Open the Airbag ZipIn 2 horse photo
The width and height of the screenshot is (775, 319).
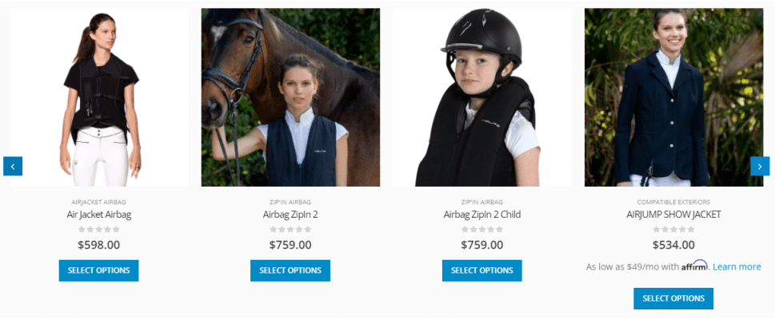click(x=290, y=97)
